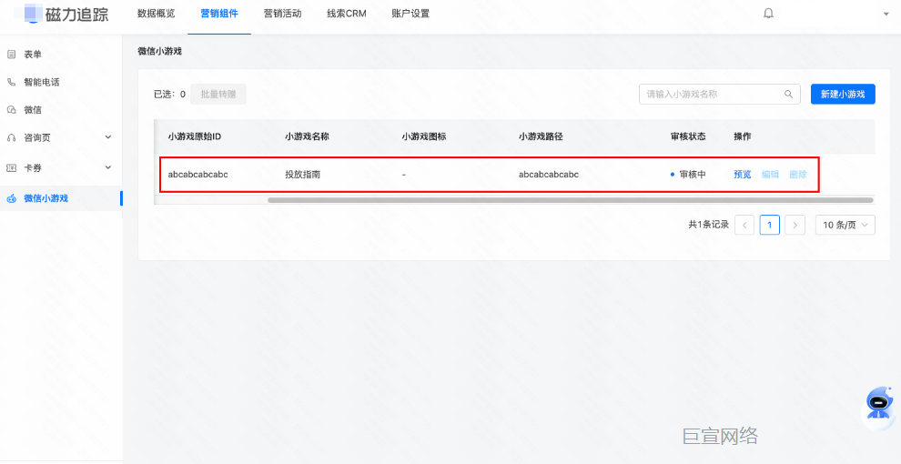Viewport: 901px width, 464px height.
Task: Click the 卡券 coupon icon
Action: [11, 167]
